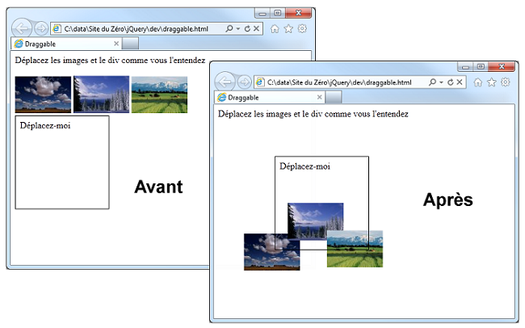
Task: Open Favorites star in Avant window
Action: [288, 29]
